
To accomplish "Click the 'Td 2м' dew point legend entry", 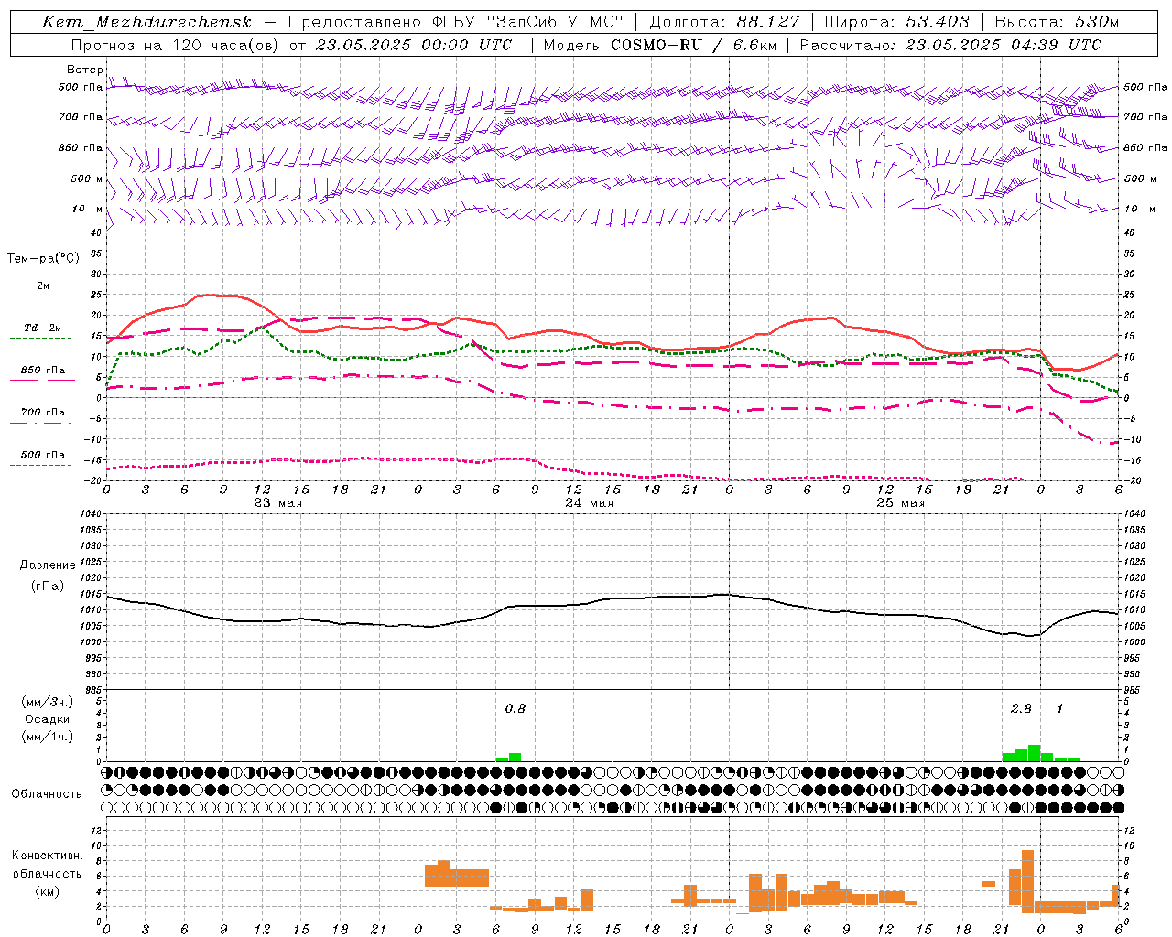I will pos(43,328).
